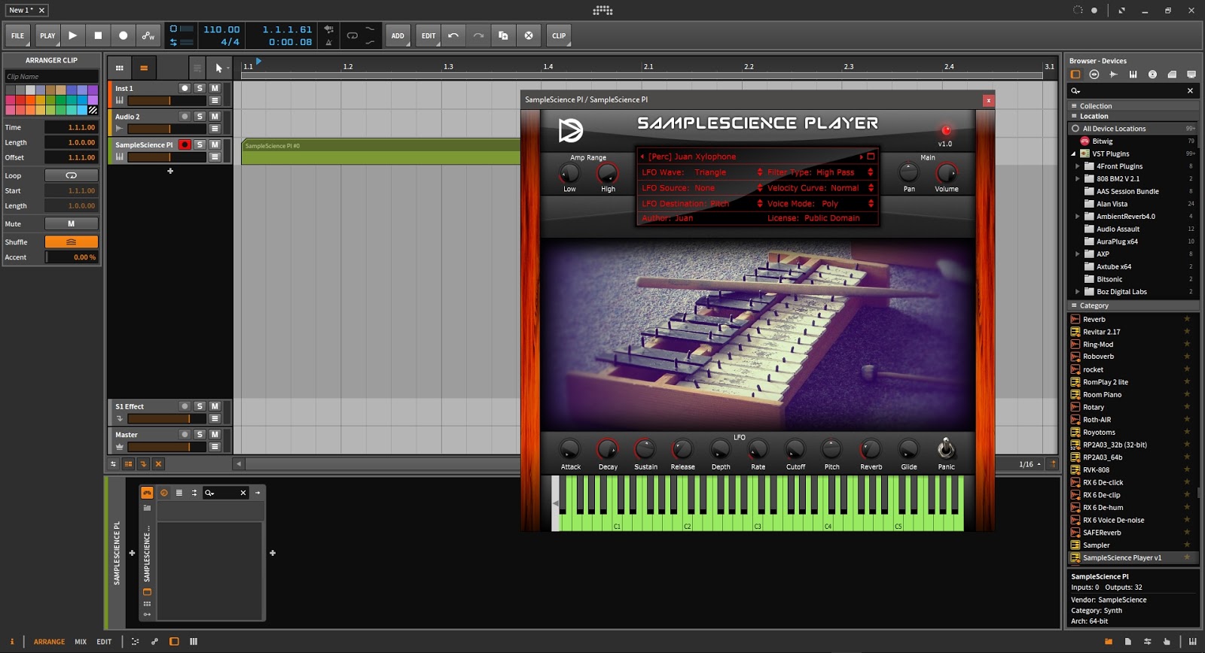This screenshot has height=653, width=1205.
Task: Open the EDIT menu in the top toolbar
Action: (429, 35)
